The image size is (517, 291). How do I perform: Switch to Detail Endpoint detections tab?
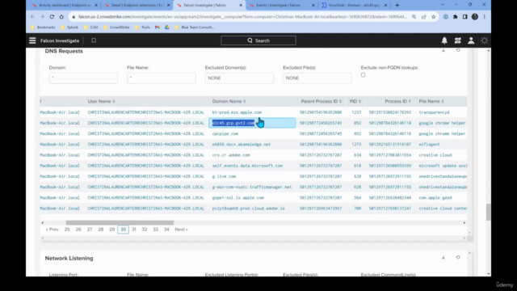click(x=137, y=6)
